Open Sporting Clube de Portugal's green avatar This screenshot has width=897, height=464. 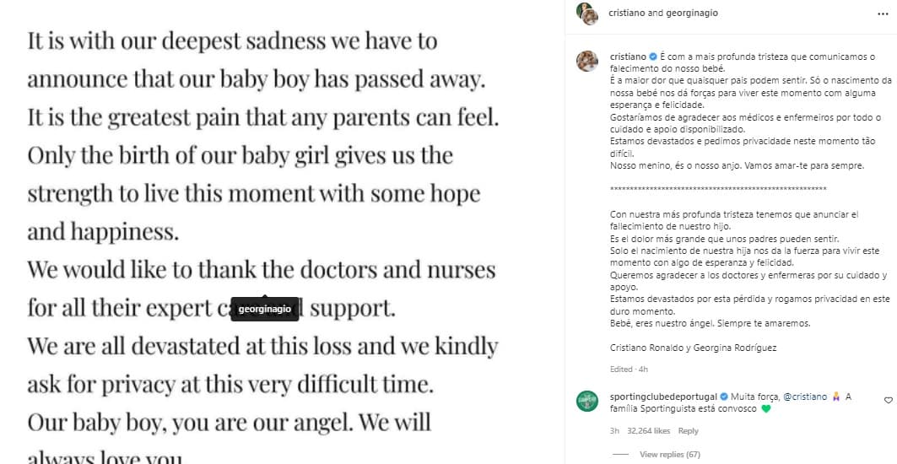(x=587, y=402)
